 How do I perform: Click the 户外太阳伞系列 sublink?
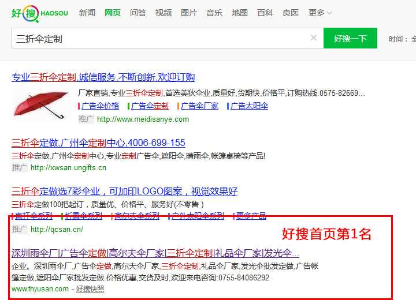coord(198,216)
